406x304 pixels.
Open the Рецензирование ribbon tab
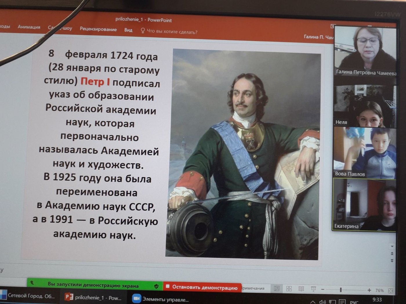click(x=98, y=29)
